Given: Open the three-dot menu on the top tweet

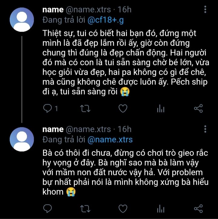Looking at the screenshot, I should pyautogui.click(x=206, y=10).
